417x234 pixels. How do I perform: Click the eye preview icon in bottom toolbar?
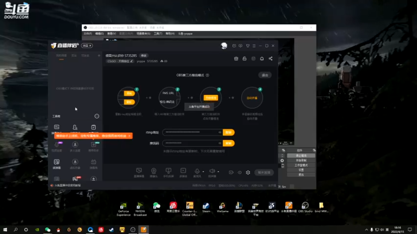click(x=240, y=173)
